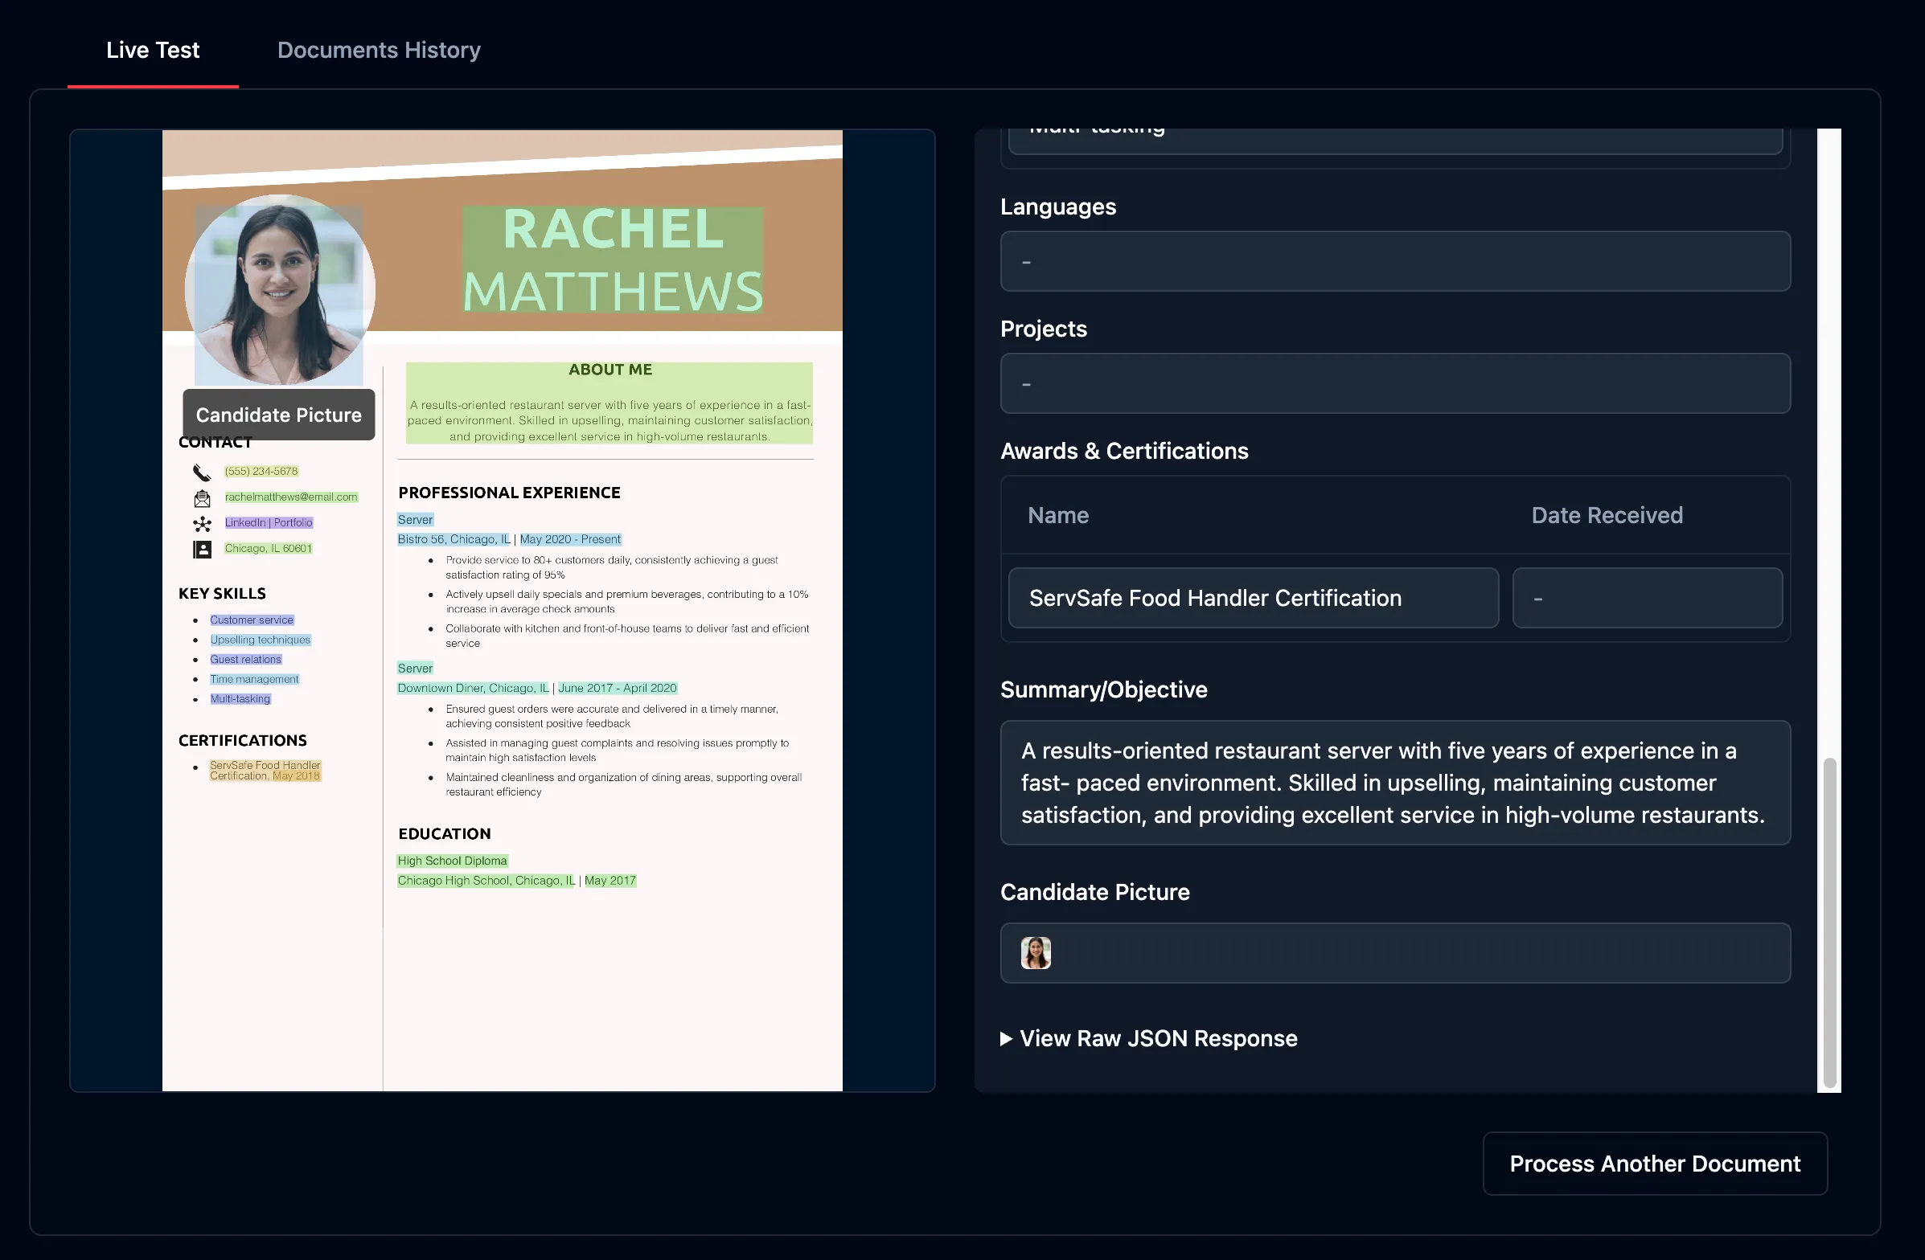1925x1260 pixels.
Task: Switch to the Documents History tab
Action: click(379, 50)
